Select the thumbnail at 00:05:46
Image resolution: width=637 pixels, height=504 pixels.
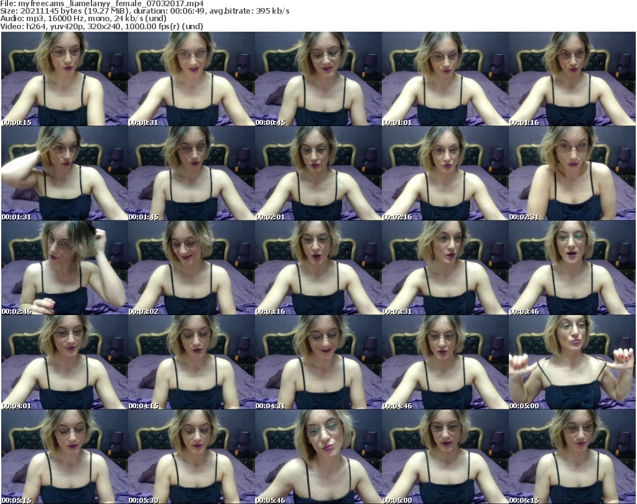[x=318, y=457]
